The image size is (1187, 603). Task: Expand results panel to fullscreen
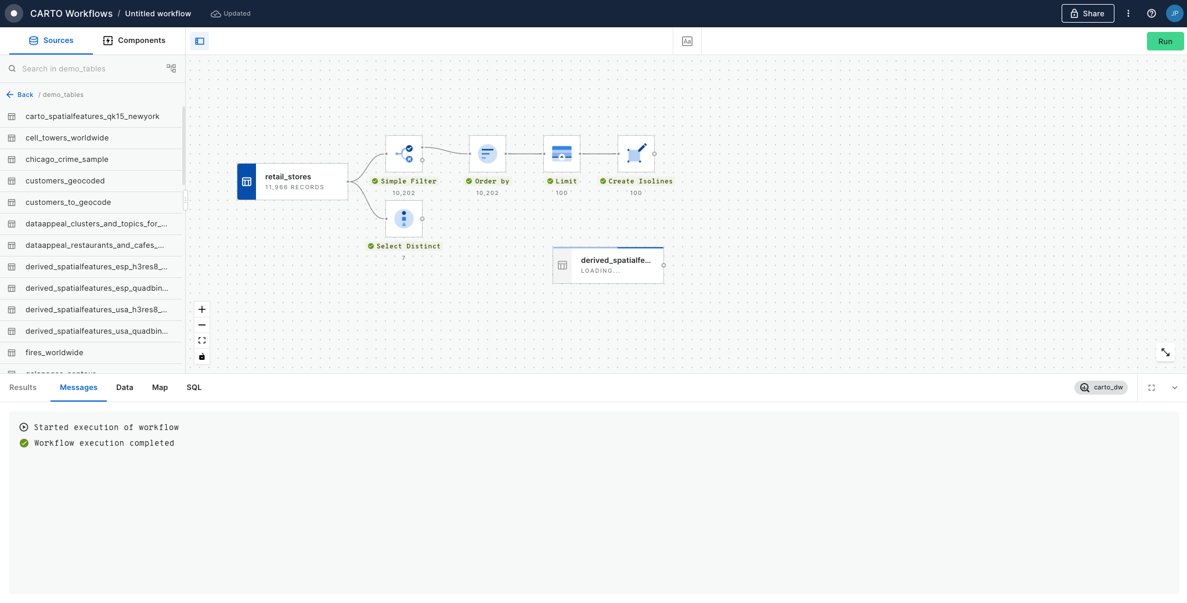(1152, 388)
